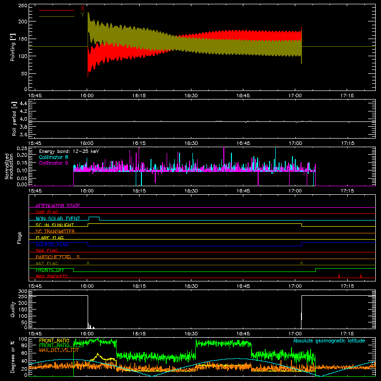Click the NON_SOLAR_EVENT cyan pulse
This screenshot has width=381, height=381.
(x=94, y=218)
